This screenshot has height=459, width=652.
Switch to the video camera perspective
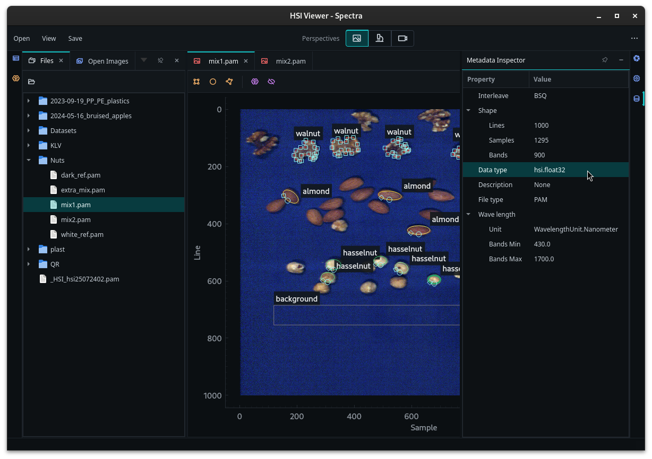pyautogui.click(x=402, y=38)
